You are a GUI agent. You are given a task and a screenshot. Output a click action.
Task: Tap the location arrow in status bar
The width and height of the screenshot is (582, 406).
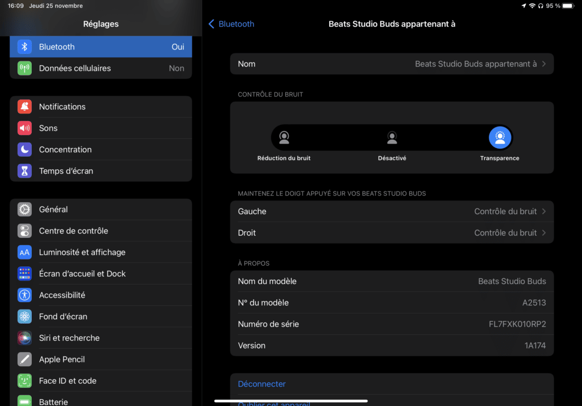point(523,6)
